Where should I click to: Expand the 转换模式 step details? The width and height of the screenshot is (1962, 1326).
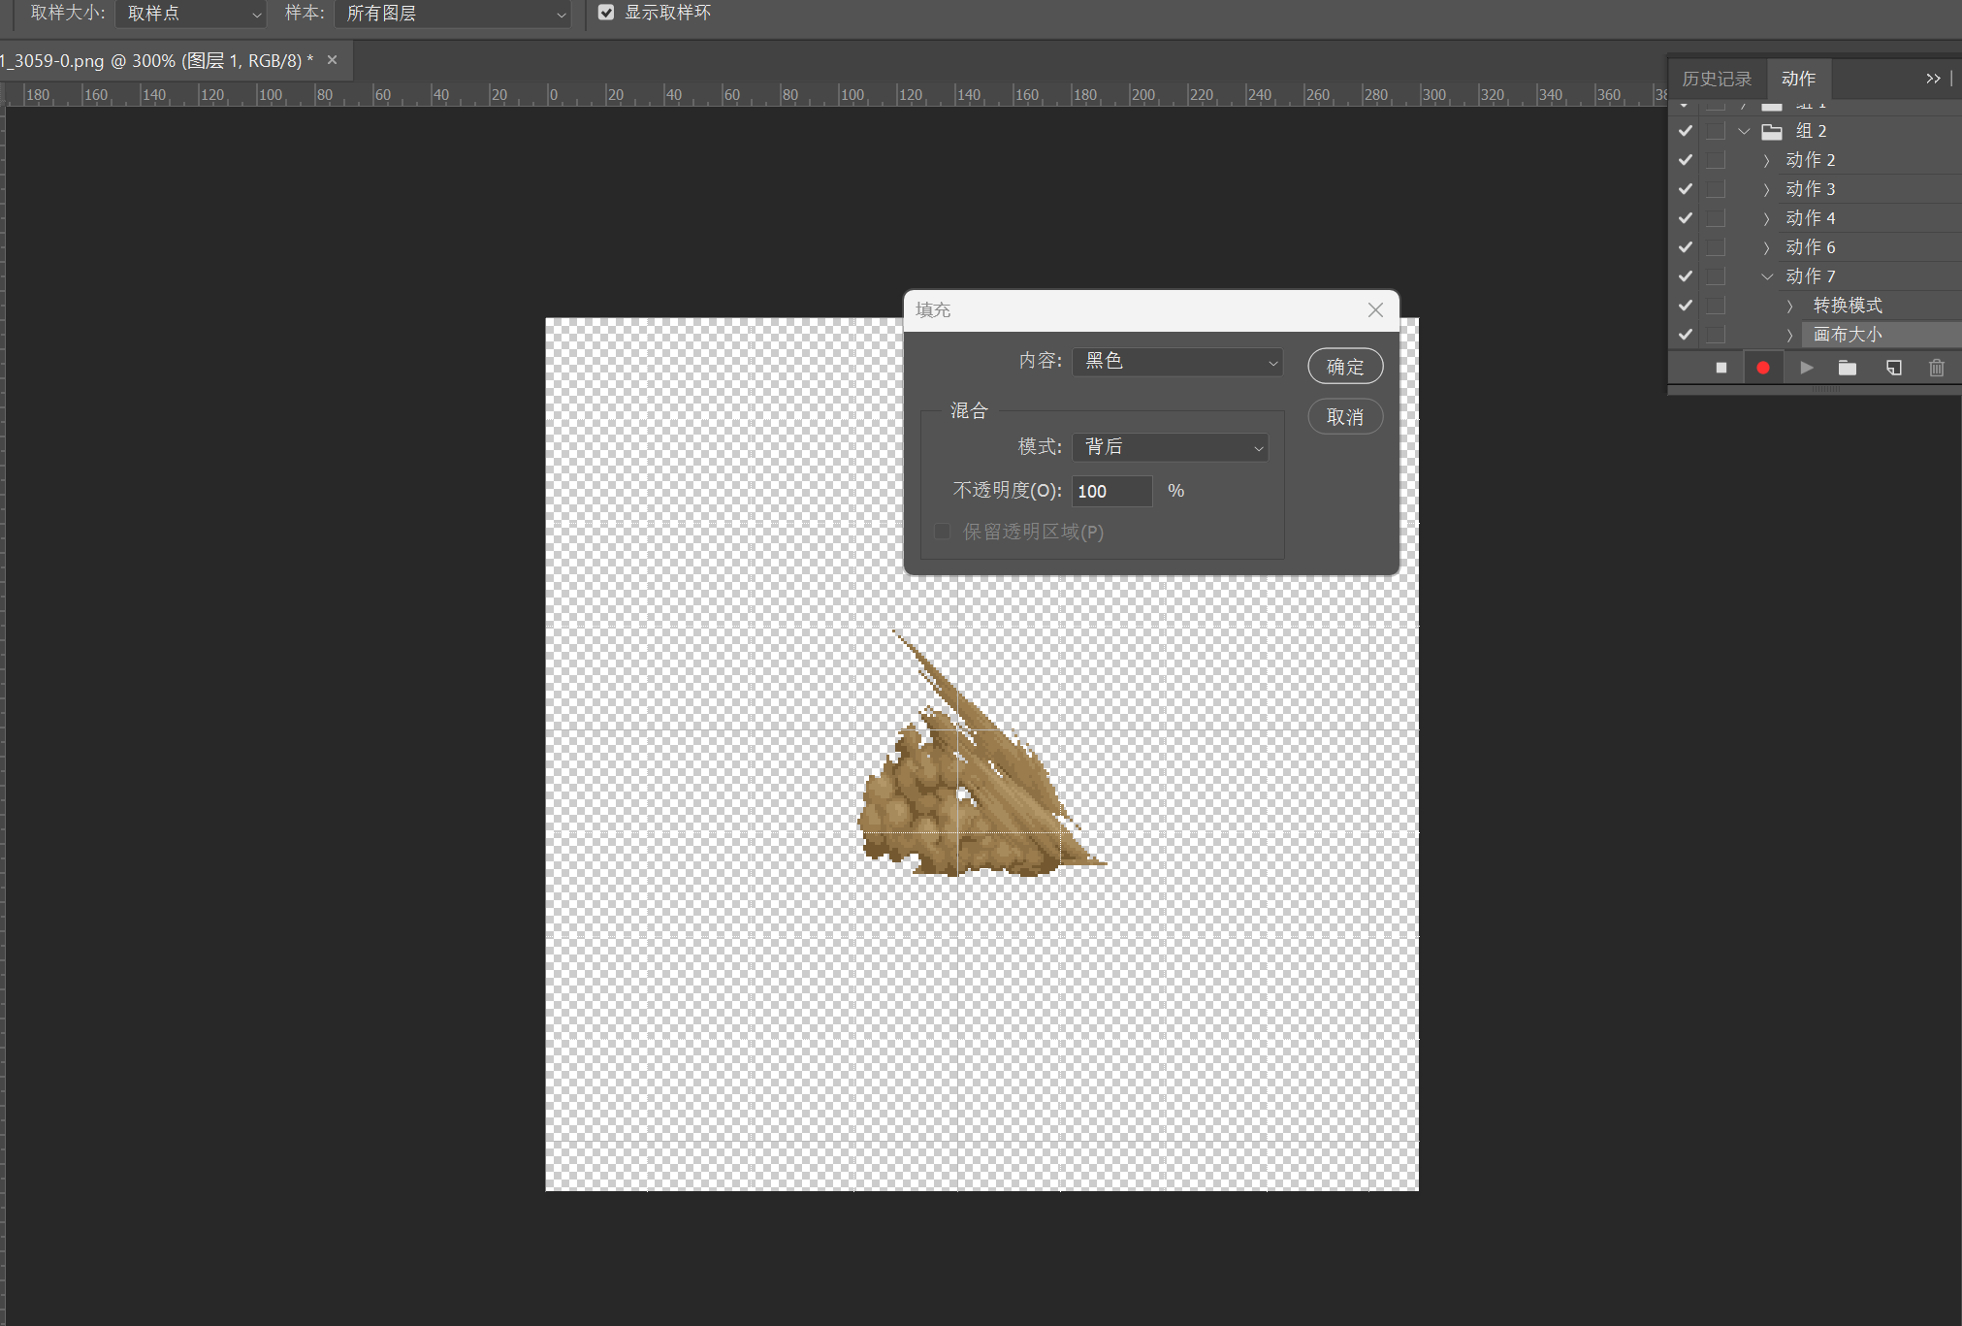tap(1789, 306)
